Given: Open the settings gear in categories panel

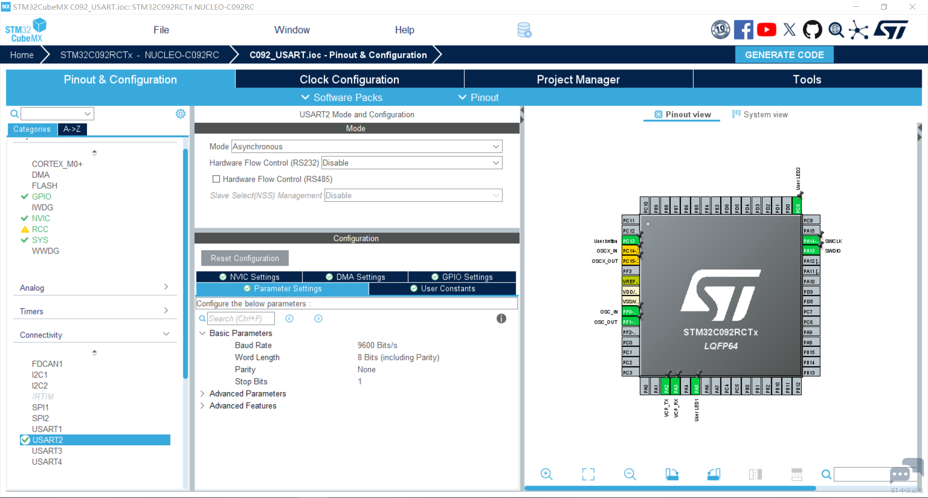Looking at the screenshot, I should (x=180, y=114).
